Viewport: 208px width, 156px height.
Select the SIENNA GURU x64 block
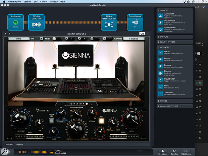coord(36,22)
